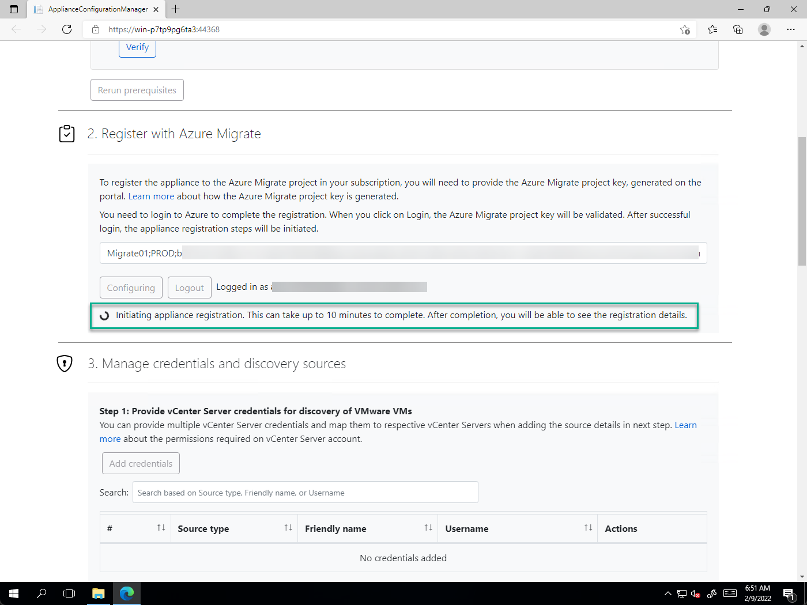
Task: Open the touch keyboard tray icon
Action: 730,593
